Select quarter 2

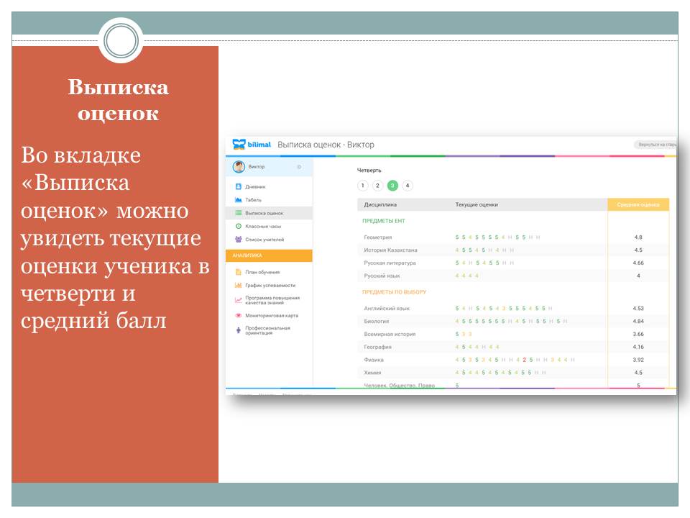377,186
